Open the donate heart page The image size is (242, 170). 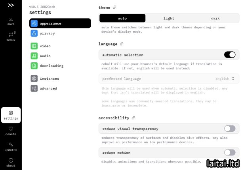click(11, 131)
